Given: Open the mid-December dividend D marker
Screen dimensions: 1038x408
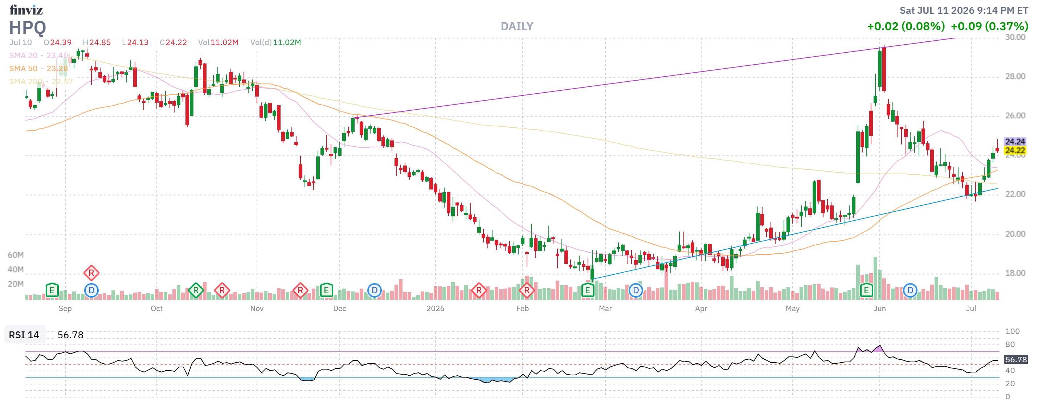Looking at the screenshot, I should click(x=374, y=290).
